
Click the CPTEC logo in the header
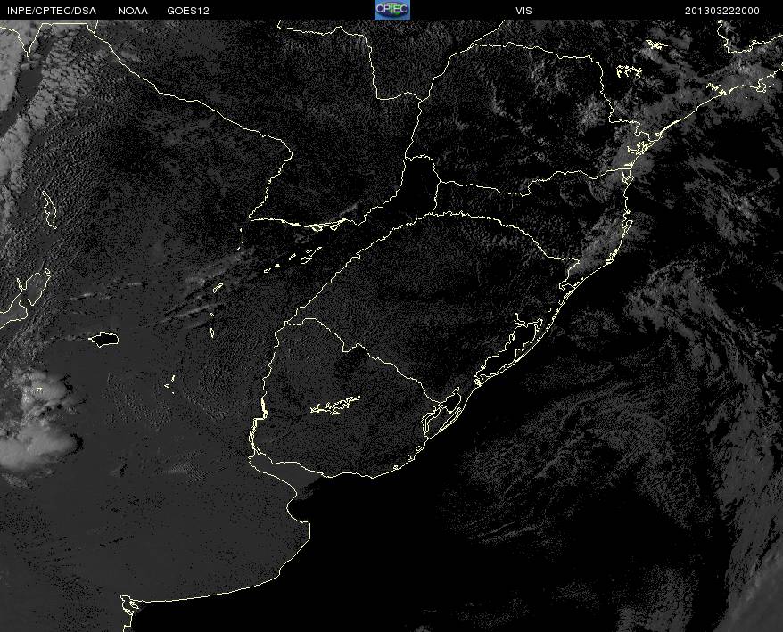[392, 10]
